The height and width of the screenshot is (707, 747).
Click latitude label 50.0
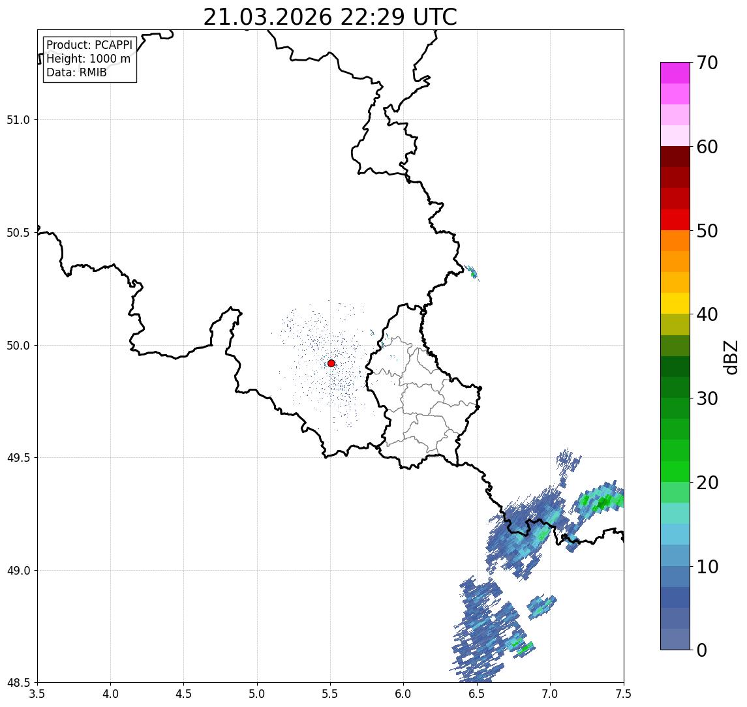click(18, 345)
